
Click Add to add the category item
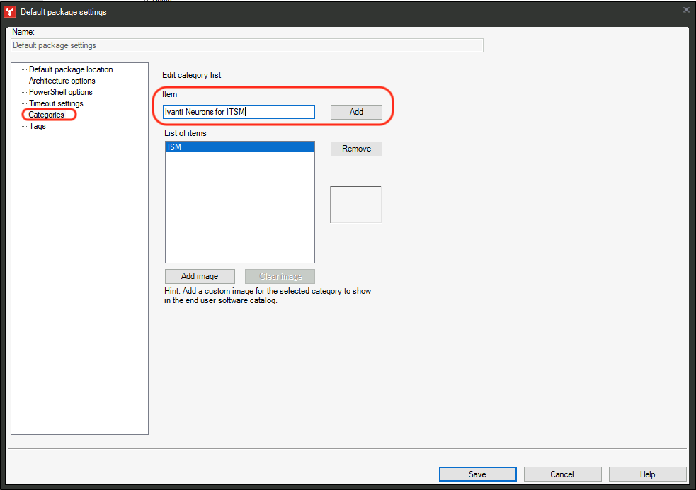click(x=356, y=112)
